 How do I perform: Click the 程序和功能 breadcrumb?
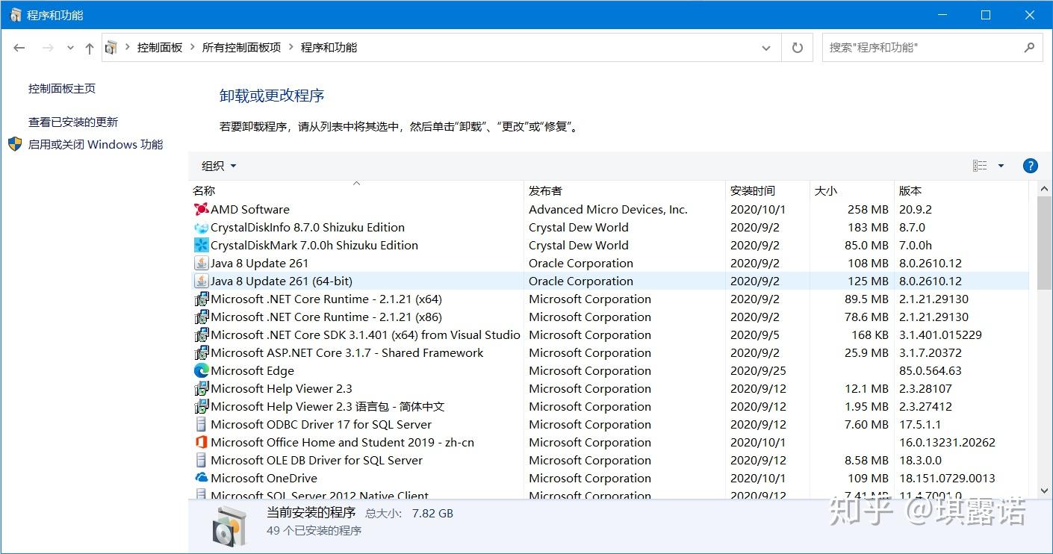[329, 48]
